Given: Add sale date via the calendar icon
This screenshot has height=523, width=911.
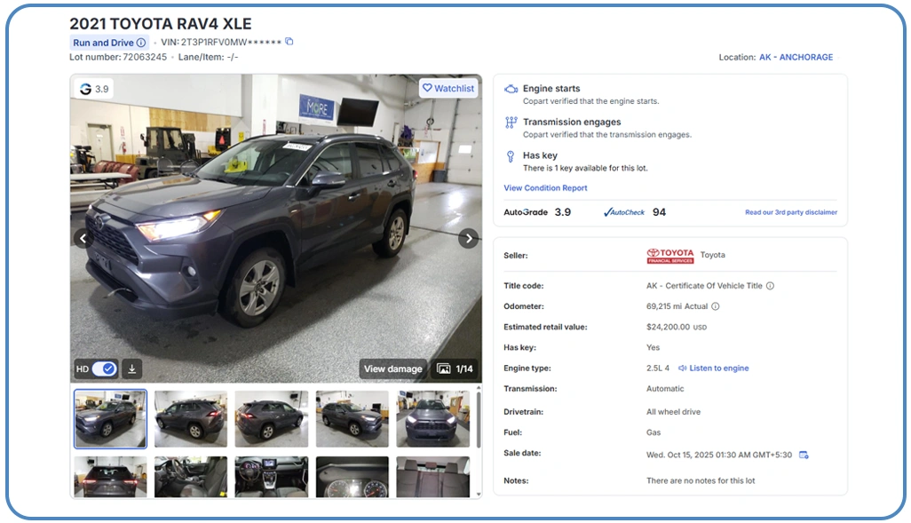Looking at the screenshot, I should 804,455.
